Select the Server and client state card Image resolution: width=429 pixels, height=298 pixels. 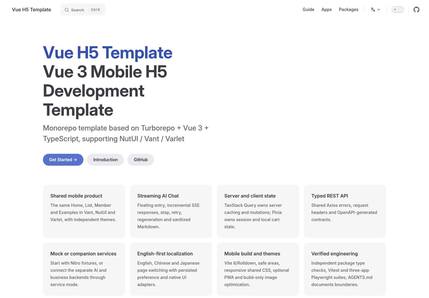[x=258, y=211]
